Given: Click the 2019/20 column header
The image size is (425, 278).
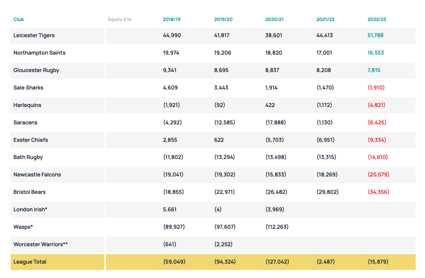Looking at the screenshot, I should 222,19.
